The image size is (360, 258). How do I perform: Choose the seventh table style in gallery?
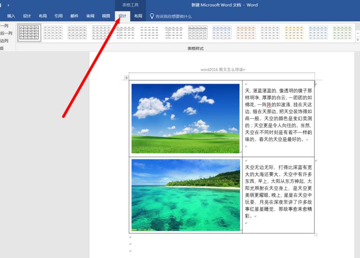173,33
